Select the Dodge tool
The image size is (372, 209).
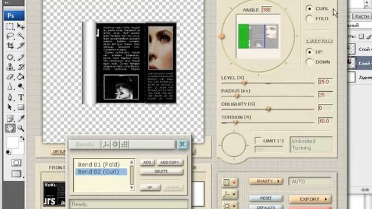[20, 87]
